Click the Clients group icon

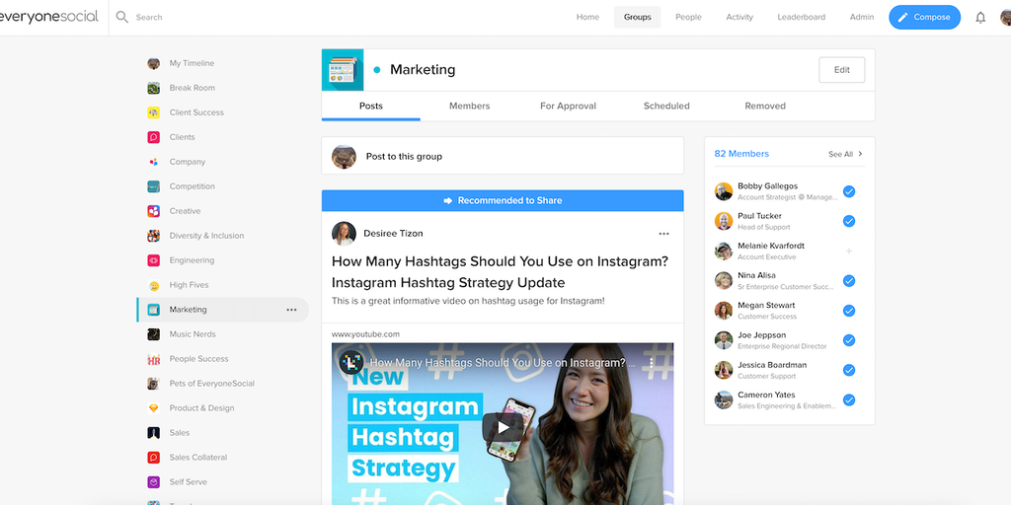(153, 137)
